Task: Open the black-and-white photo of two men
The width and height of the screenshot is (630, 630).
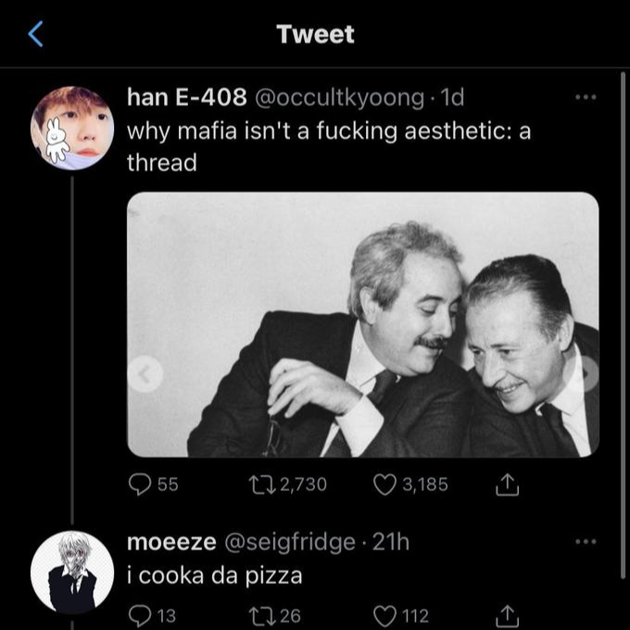Action: (x=363, y=324)
